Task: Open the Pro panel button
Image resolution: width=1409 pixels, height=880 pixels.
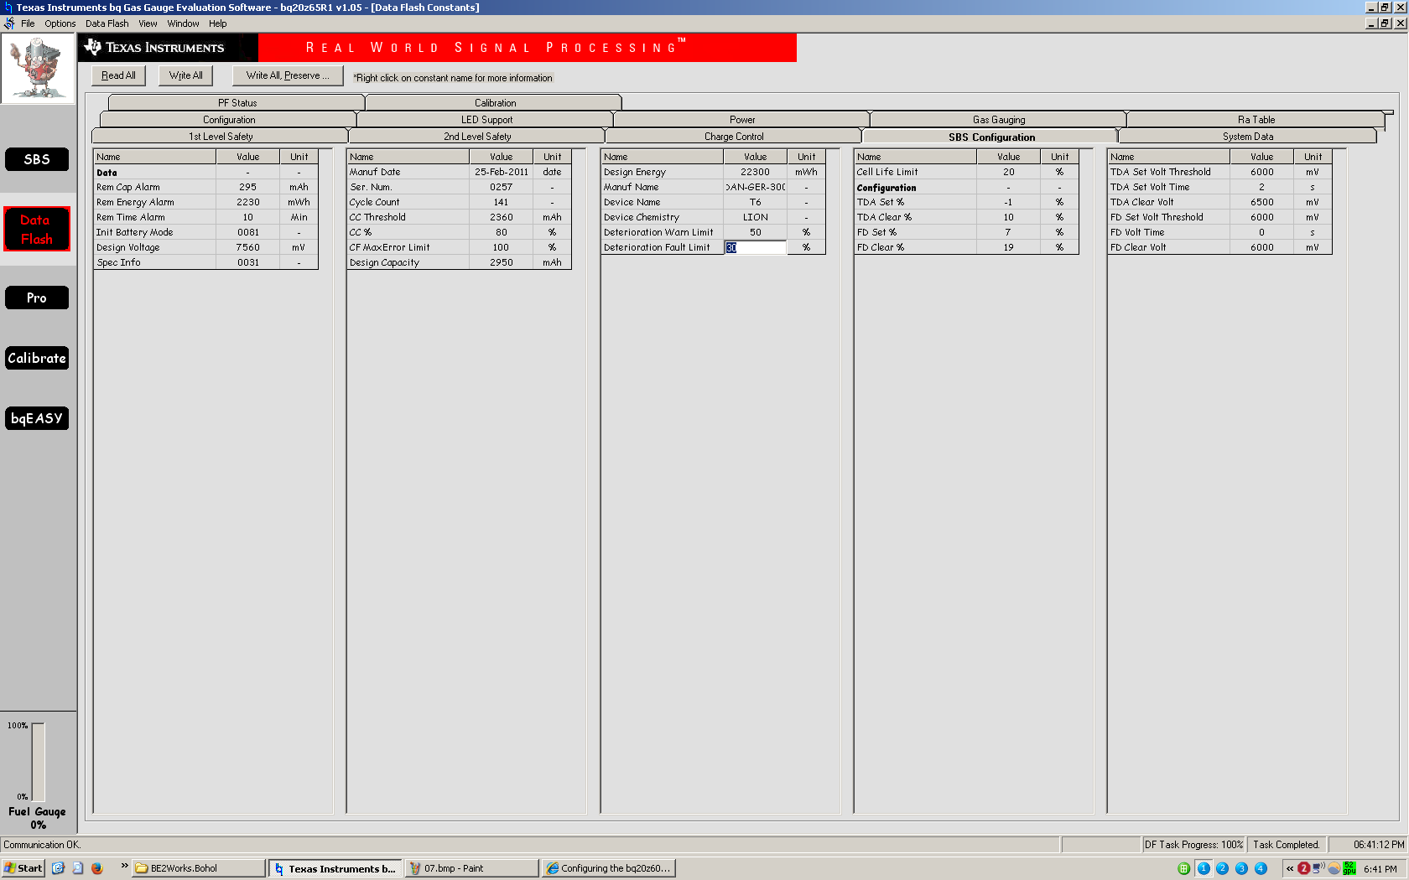Action: 37,298
